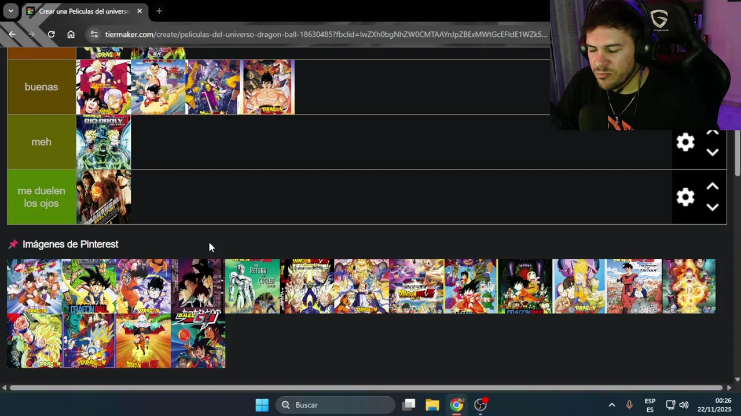
Task: Select the Super Saiyans with Piccolo poster
Action: (x=307, y=287)
